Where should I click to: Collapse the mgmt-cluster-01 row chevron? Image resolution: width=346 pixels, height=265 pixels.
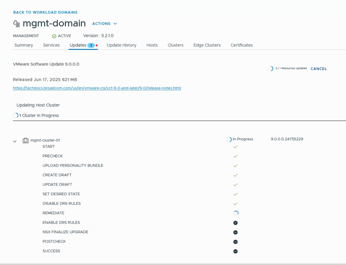tap(15, 141)
